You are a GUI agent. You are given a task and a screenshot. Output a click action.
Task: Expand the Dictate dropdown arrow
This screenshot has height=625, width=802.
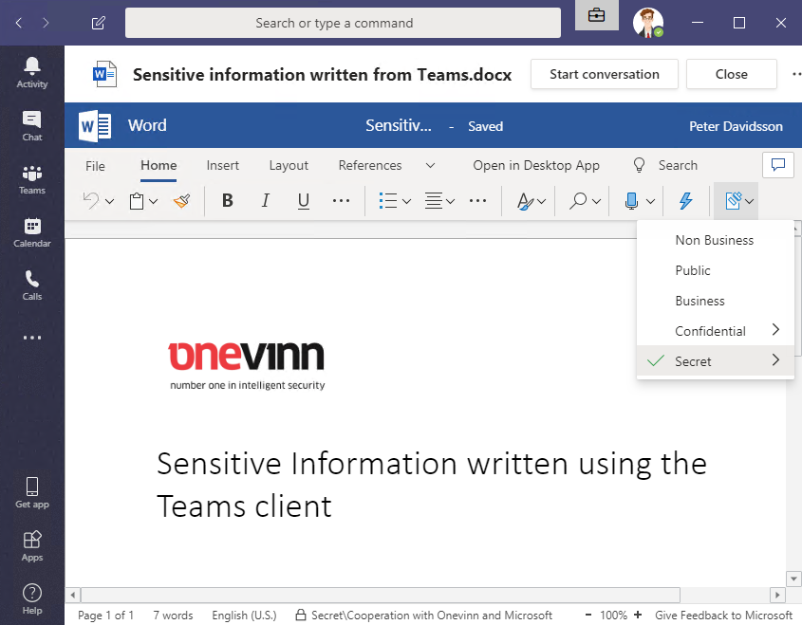(650, 201)
